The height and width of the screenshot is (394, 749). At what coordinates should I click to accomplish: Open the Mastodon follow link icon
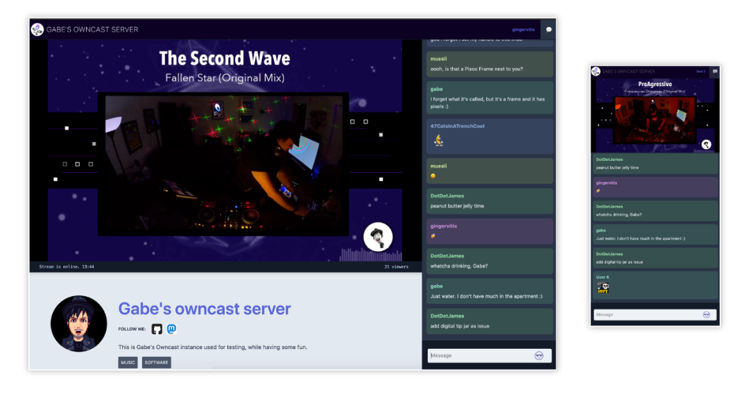[171, 329]
